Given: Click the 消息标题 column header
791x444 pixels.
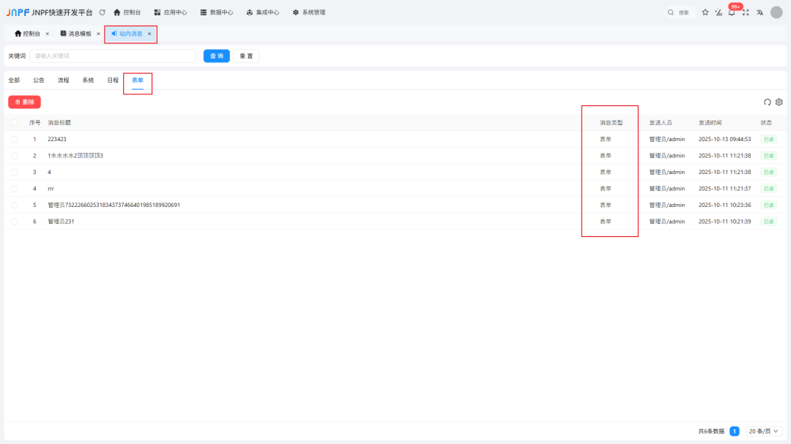Looking at the screenshot, I should pos(59,122).
